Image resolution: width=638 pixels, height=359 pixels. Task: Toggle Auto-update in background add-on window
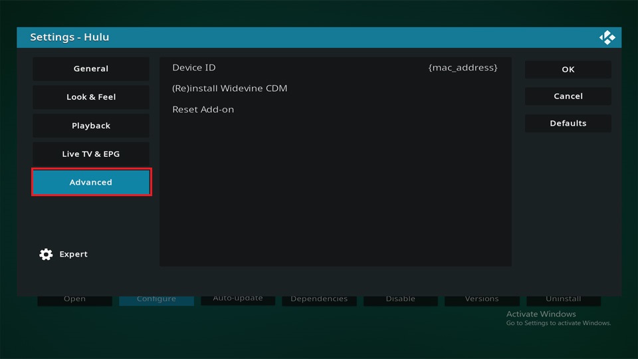click(x=238, y=300)
